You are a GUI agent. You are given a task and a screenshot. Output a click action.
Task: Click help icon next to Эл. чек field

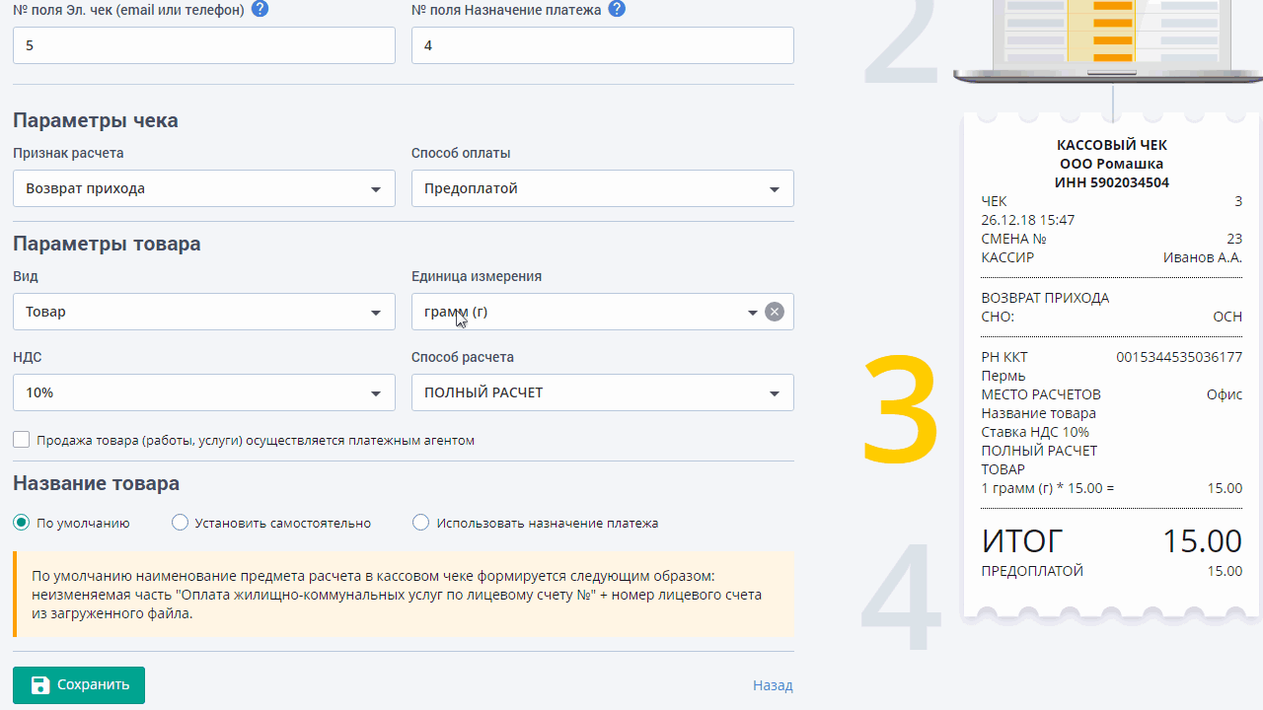(260, 9)
